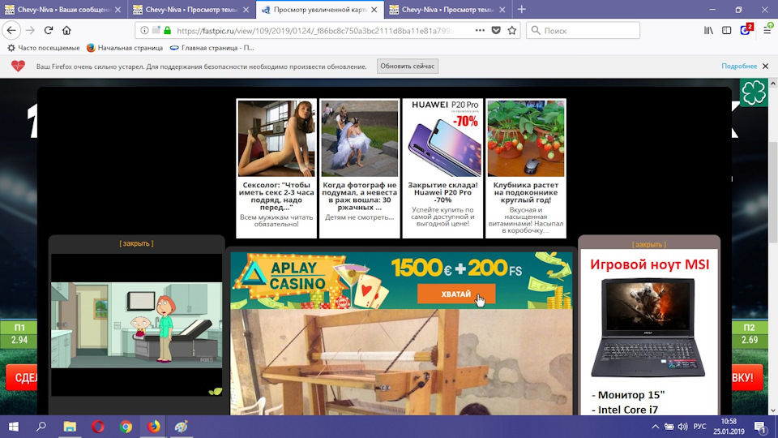Dismiss the Firefox update notification bar
Image resolution: width=778 pixels, height=438 pixels.
tap(765, 66)
